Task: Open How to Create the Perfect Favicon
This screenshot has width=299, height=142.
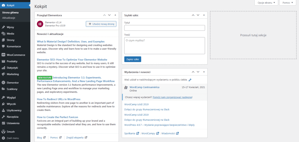Action: 58,117
